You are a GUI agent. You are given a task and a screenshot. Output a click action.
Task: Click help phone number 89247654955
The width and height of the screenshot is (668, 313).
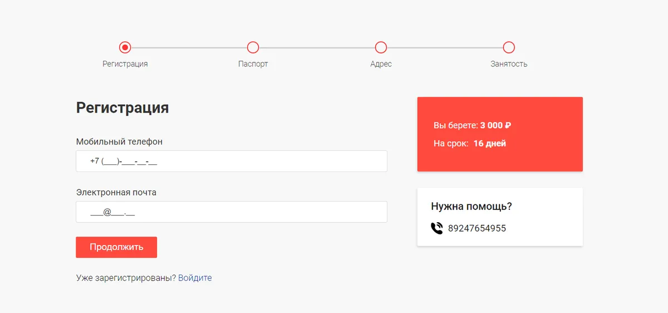[x=477, y=228]
